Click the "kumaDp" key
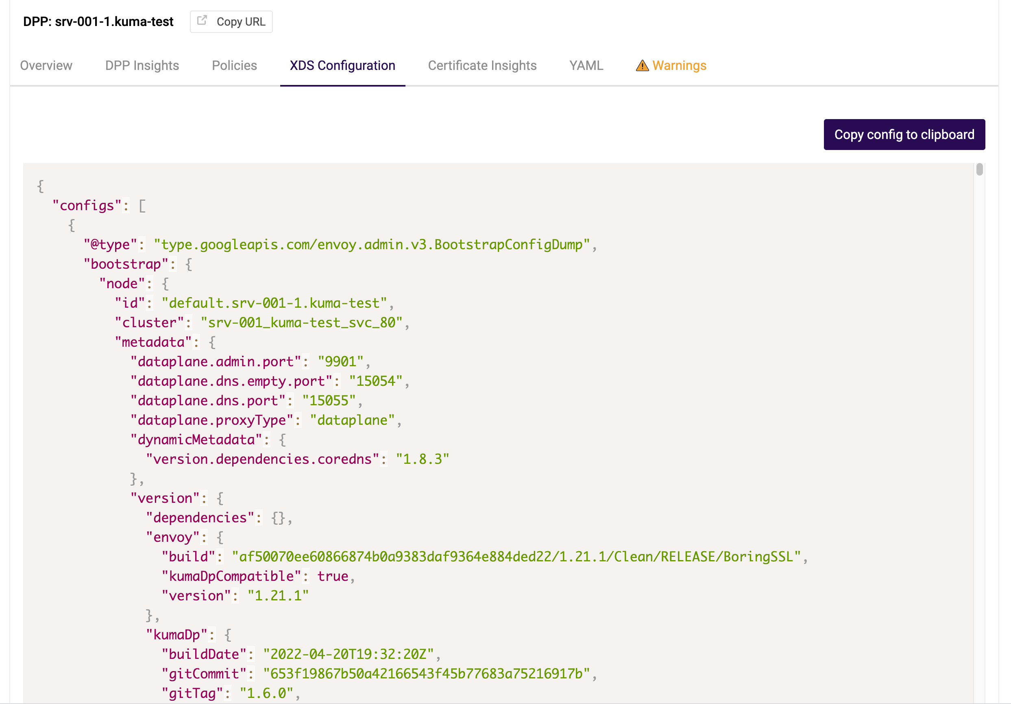Viewport: 1011px width, 704px height. click(x=176, y=635)
